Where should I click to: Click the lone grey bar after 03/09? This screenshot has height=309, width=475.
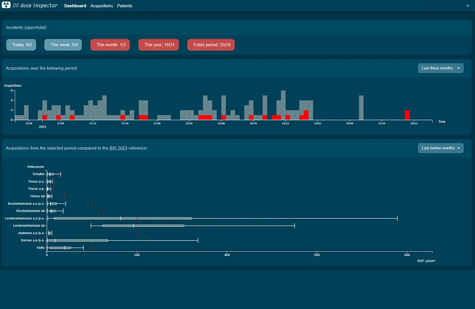click(361, 107)
